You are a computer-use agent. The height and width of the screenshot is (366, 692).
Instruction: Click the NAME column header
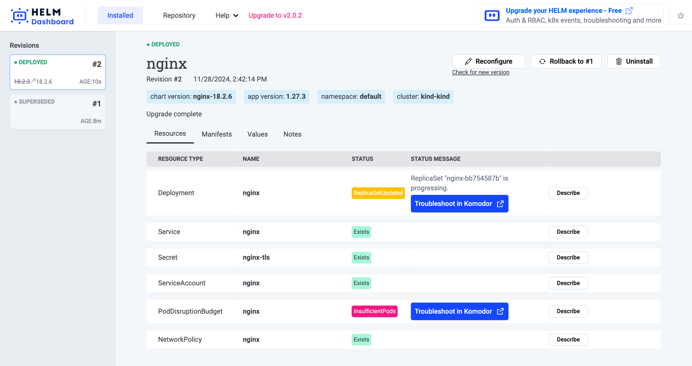coord(251,159)
